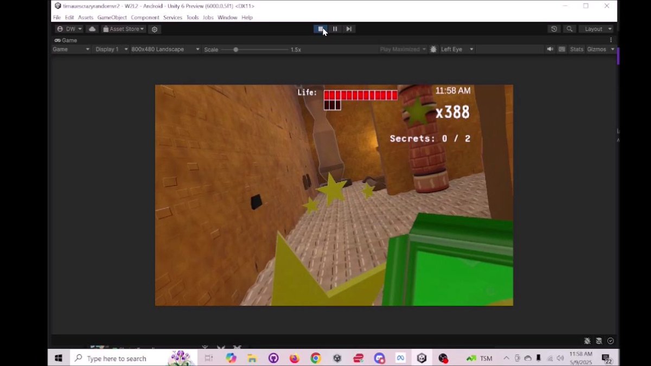Image resolution: width=651 pixels, height=366 pixels.
Task: Mute the Game view audio
Action: (550, 49)
